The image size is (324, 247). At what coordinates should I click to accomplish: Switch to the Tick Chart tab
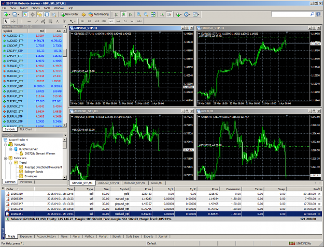(26, 129)
